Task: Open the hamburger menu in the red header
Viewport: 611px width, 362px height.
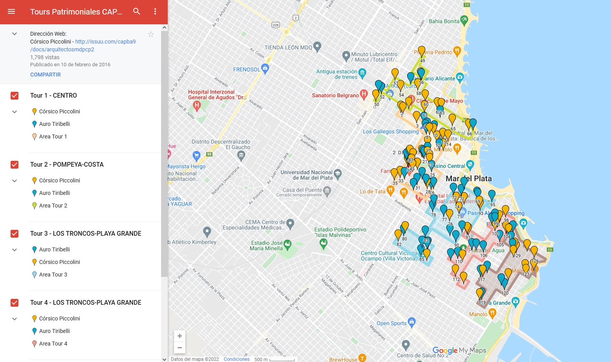Action: (11, 11)
